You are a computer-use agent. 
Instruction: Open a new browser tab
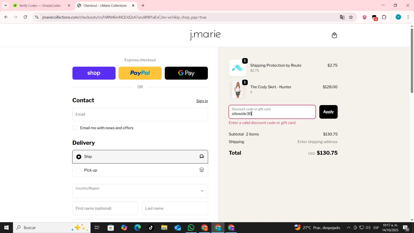pos(143,6)
